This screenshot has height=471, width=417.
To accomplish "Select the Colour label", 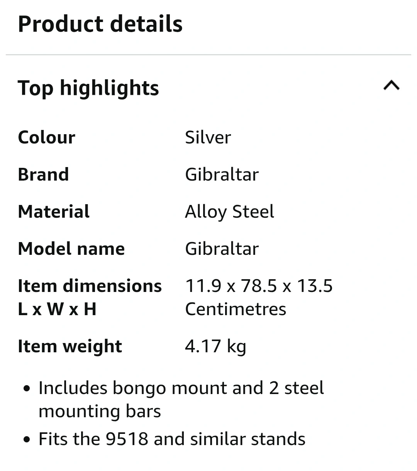I will (x=46, y=137).
